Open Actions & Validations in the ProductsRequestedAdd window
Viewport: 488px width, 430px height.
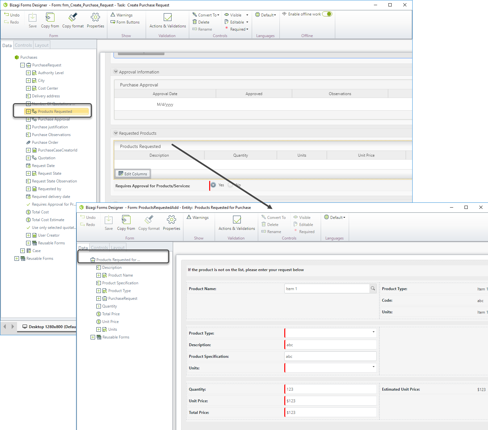click(237, 223)
